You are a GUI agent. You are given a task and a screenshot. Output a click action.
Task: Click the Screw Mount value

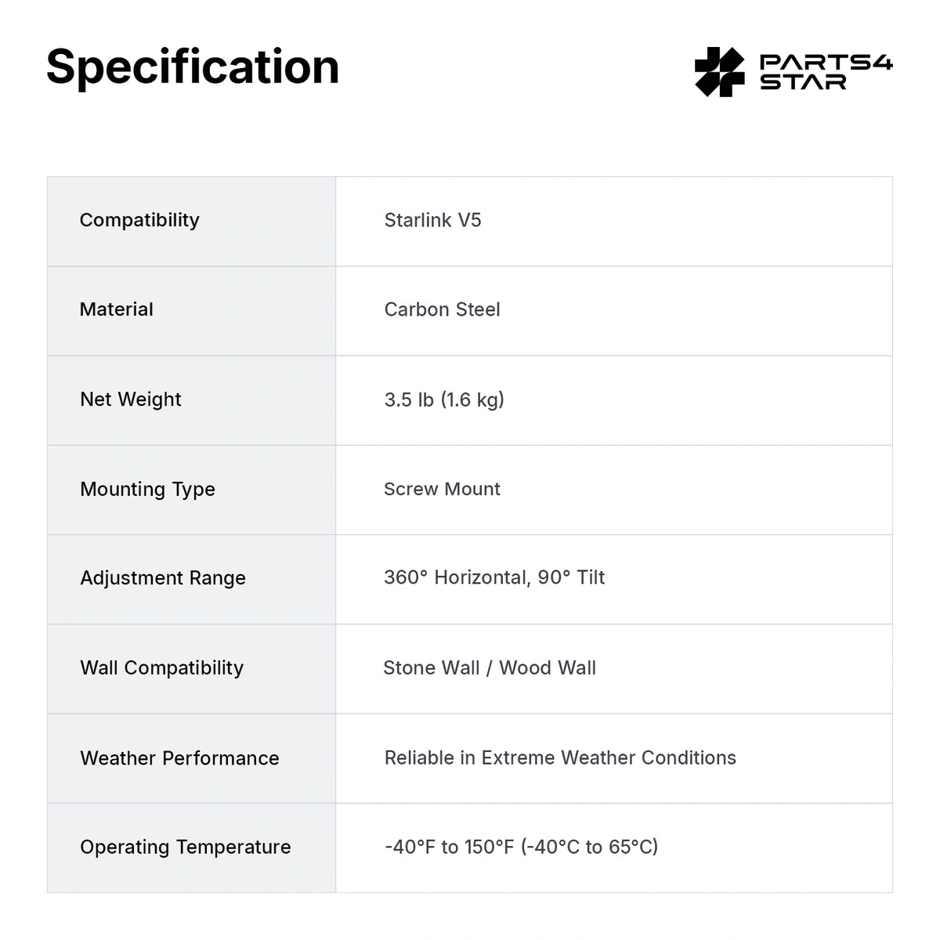coord(442,489)
